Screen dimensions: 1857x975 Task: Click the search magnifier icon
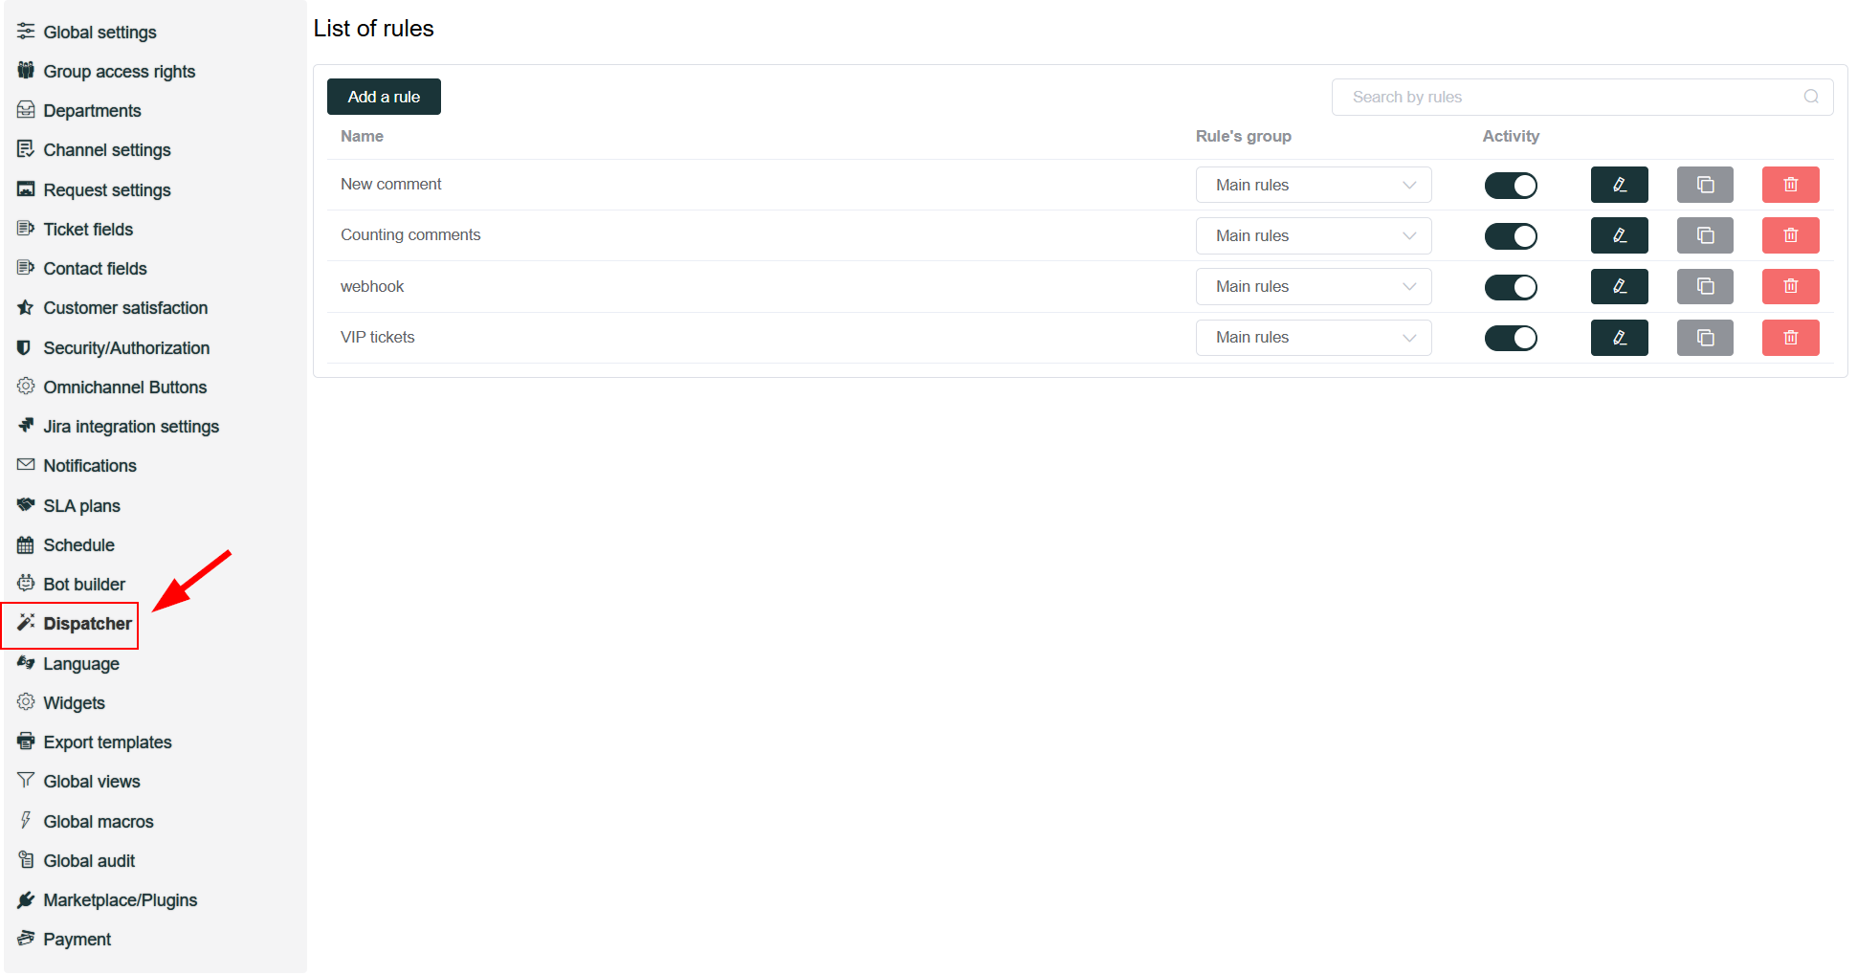pos(1811,97)
